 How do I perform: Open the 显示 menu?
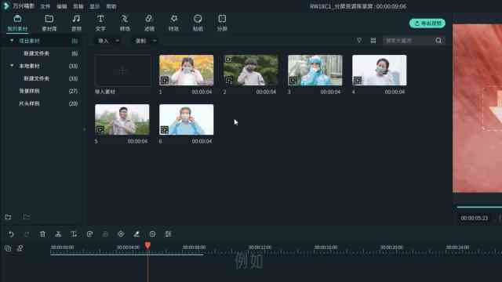point(95,6)
